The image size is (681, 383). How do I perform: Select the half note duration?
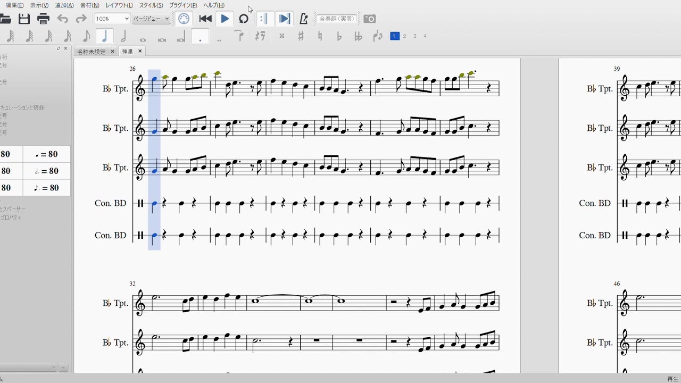123,36
